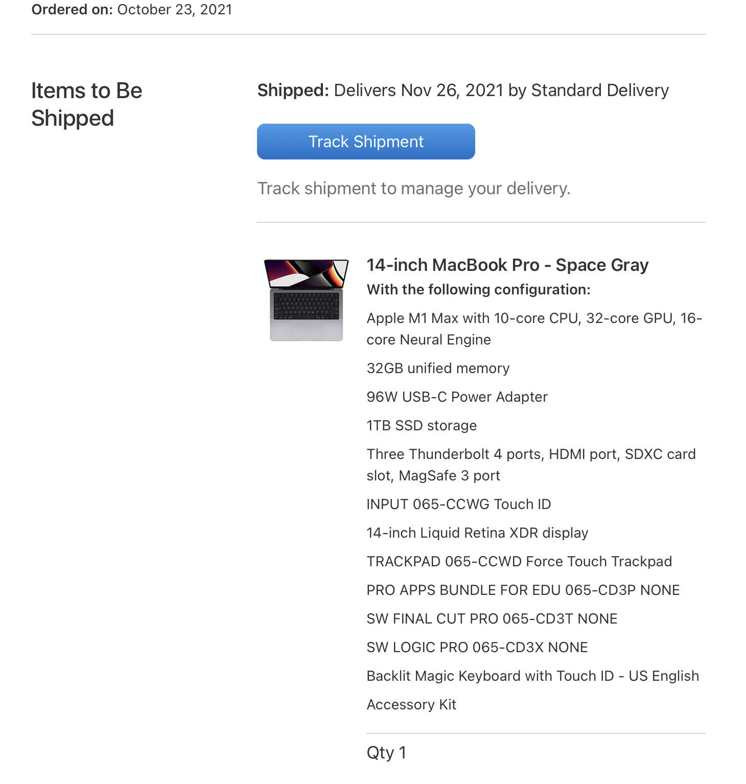Click the 32GB unified memory line
Image resolution: width=746 pixels, height=784 pixels.
[x=438, y=368]
